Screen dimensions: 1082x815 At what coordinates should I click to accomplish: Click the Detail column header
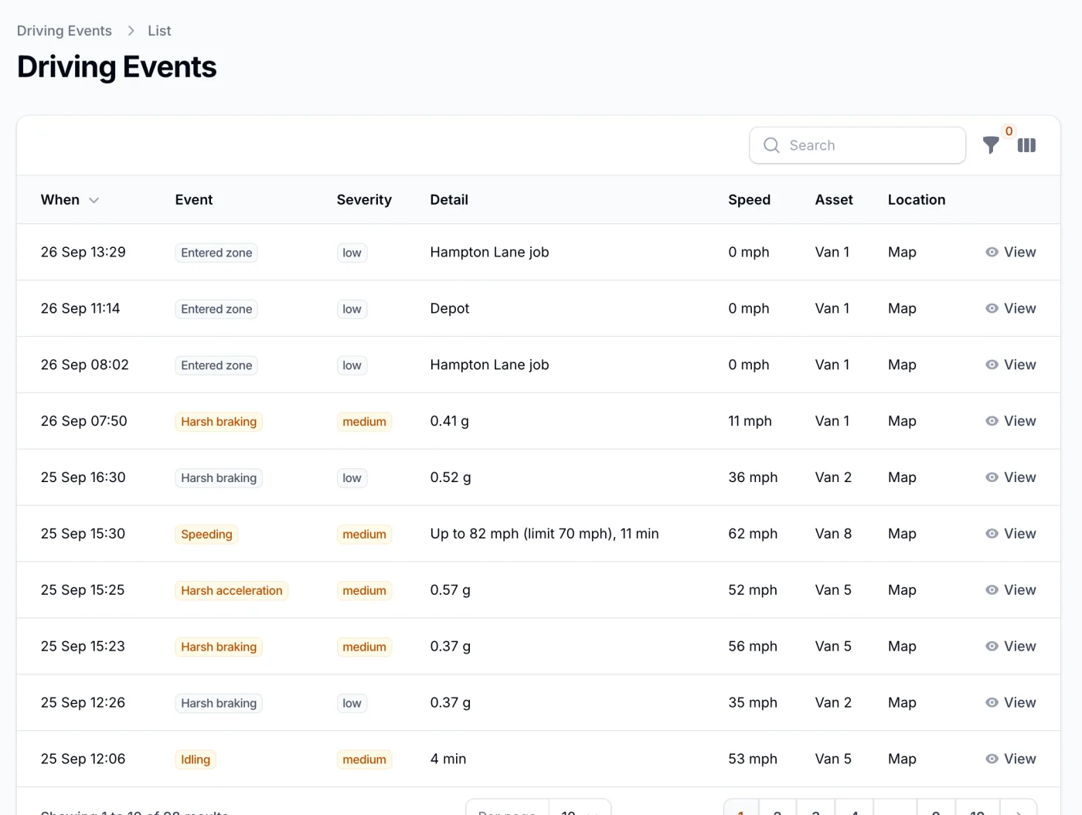click(449, 200)
